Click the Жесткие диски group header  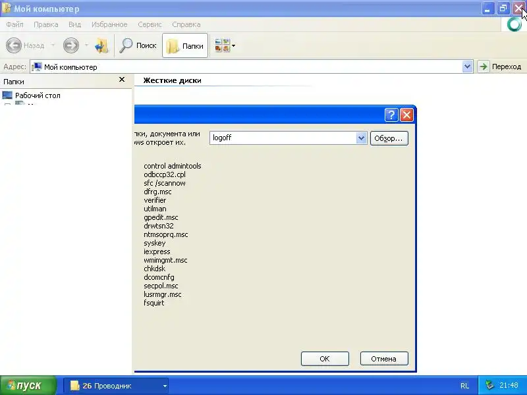point(172,80)
